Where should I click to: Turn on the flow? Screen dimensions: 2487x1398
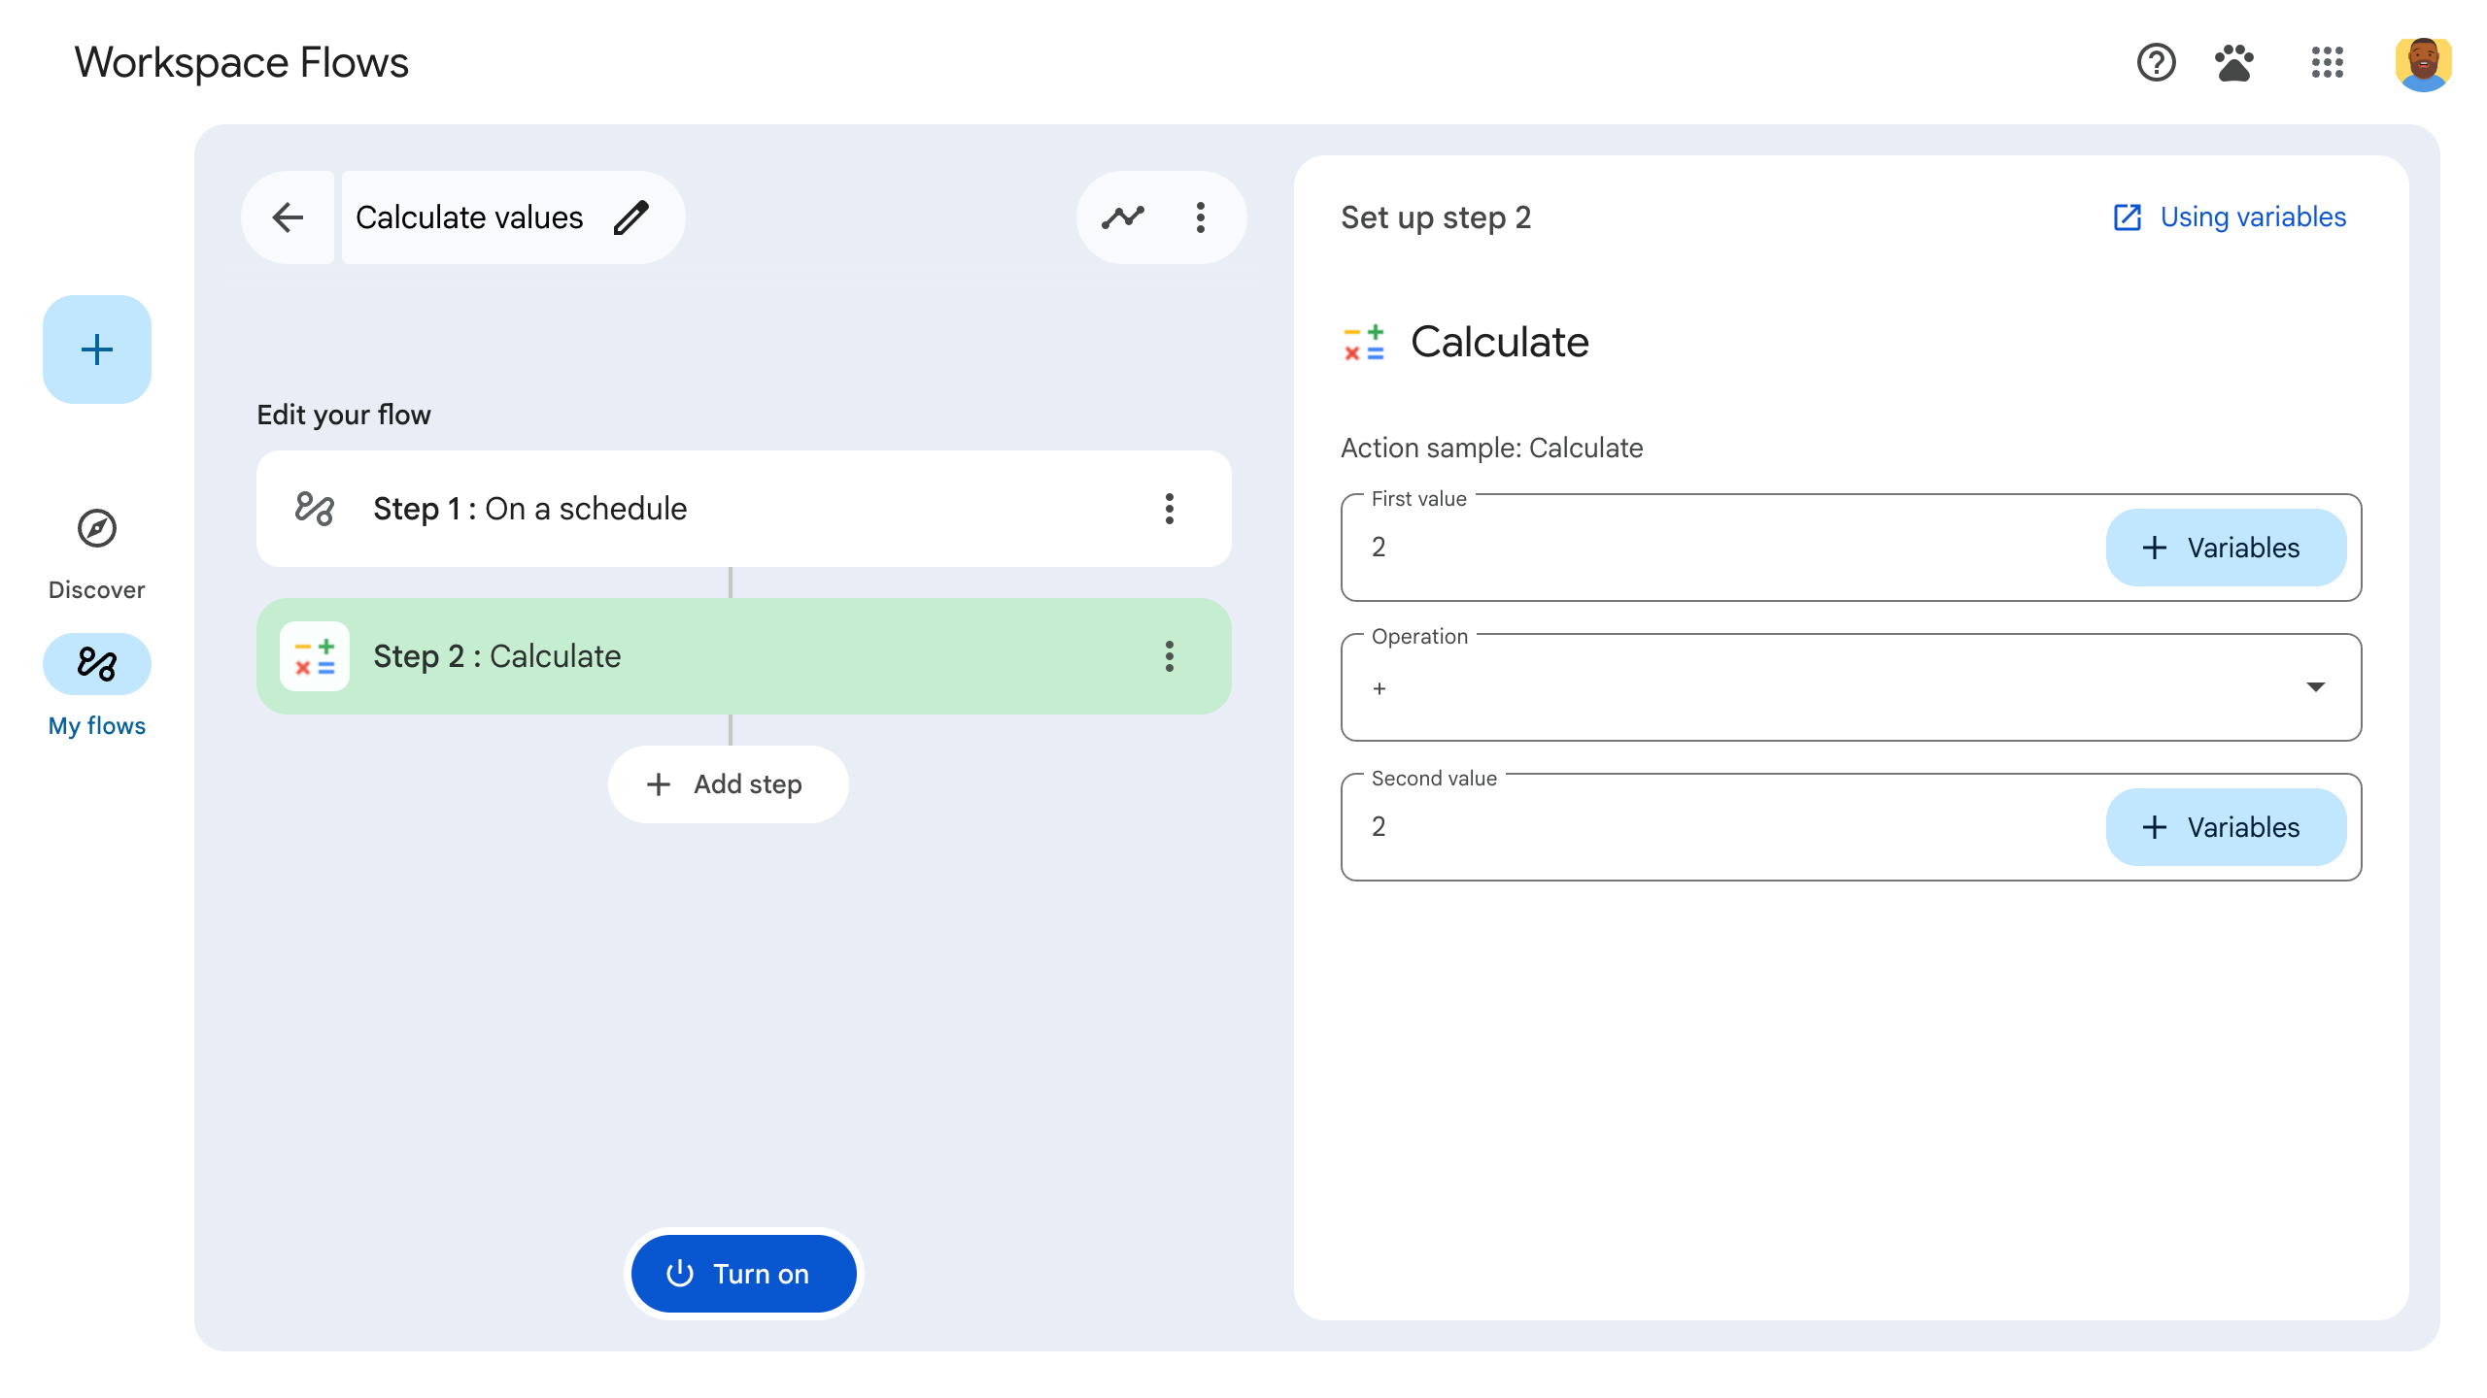(743, 1273)
